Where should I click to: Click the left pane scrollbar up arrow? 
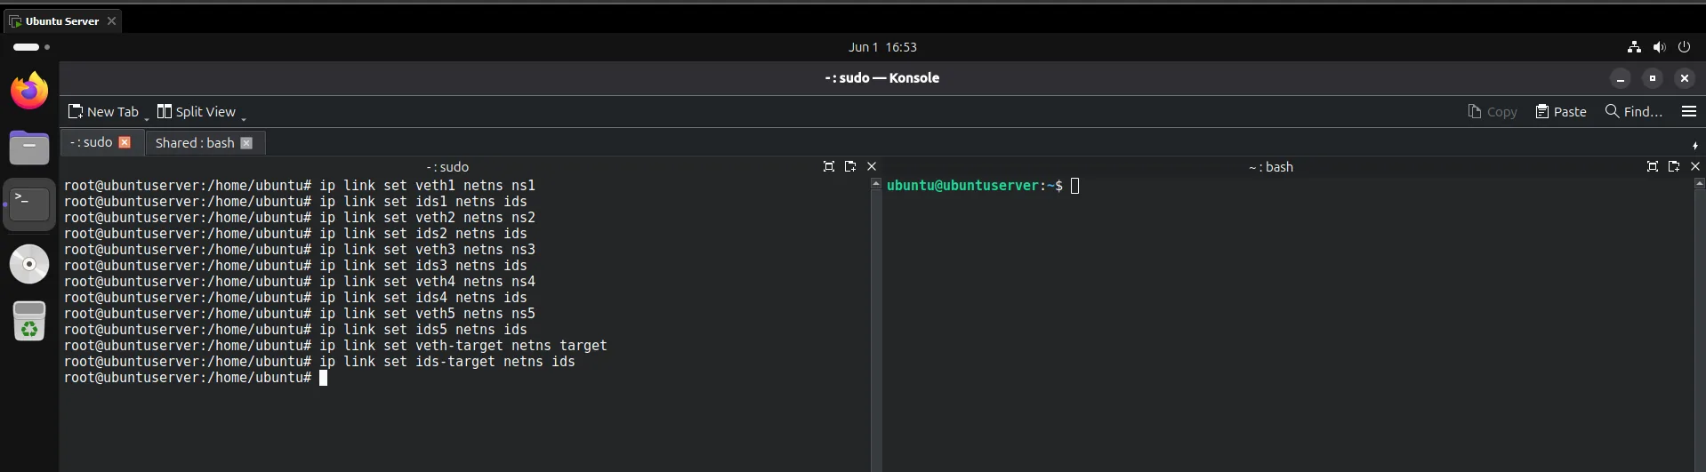[x=876, y=184]
